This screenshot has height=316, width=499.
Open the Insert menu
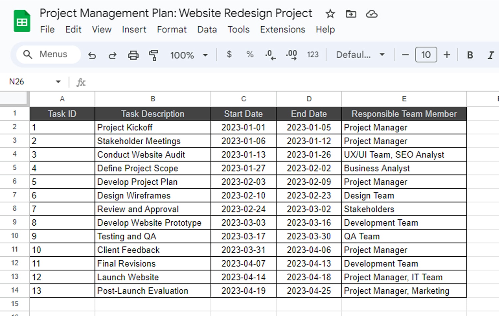pyautogui.click(x=134, y=30)
